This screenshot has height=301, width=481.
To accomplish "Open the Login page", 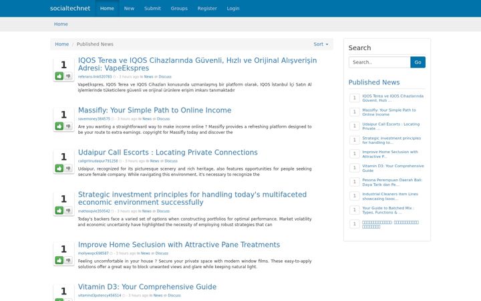I will pos(233,8).
